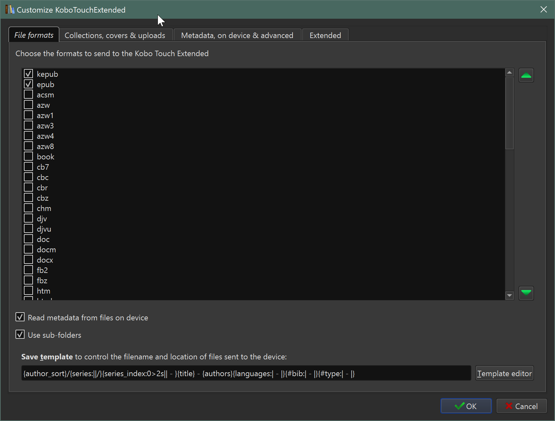Click the format list scrollbar thumb
Image resolution: width=555 pixels, height=421 pixels.
[509, 113]
